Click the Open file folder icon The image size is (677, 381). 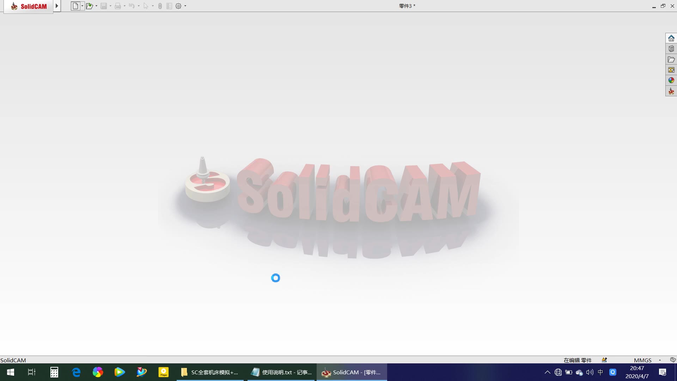(x=89, y=6)
